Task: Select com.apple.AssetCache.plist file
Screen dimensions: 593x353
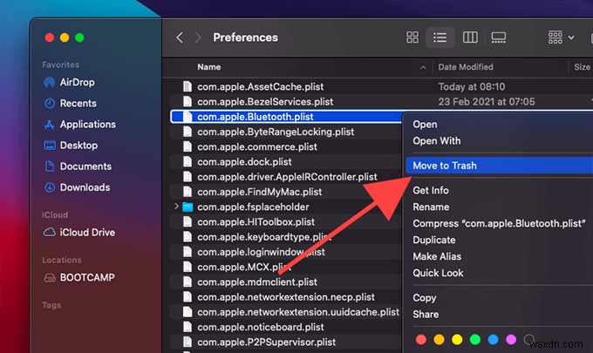Action: pyautogui.click(x=260, y=86)
